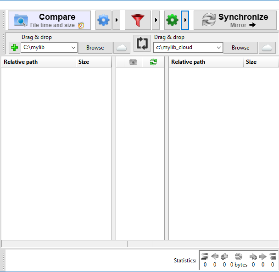Start the Synchronize Mirror operation
The height and width of the screenshot is (272, 279).
(235, 20)
